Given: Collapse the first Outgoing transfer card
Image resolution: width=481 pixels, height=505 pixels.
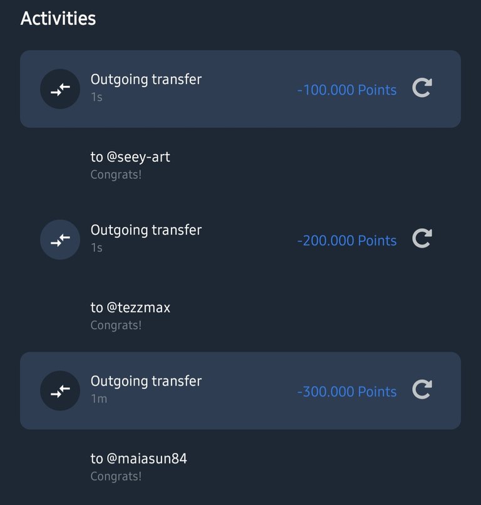Looking at the screenshot, I should click(240, 89).
